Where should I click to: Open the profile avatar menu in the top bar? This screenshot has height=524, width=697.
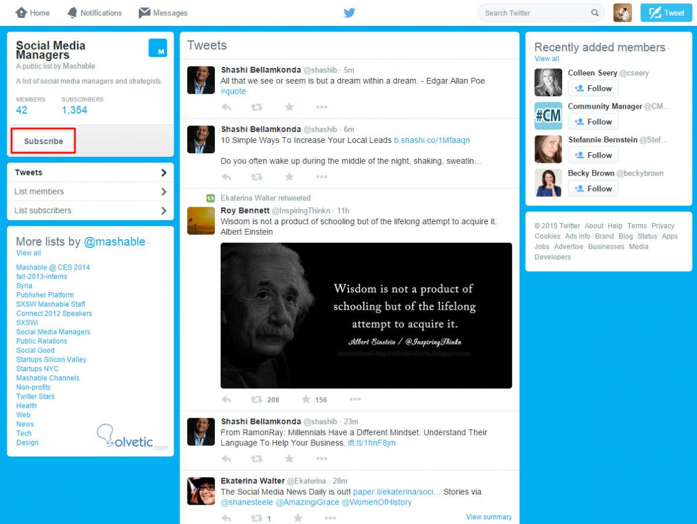(x=623, y=13)
